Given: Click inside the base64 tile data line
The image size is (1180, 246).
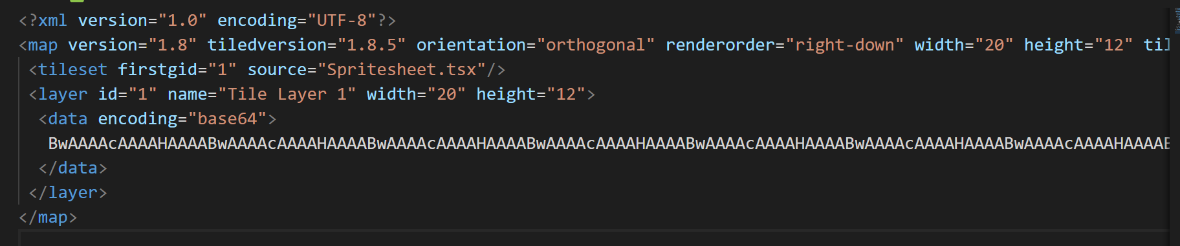Looking at the screenshot, I should (608, 144).
